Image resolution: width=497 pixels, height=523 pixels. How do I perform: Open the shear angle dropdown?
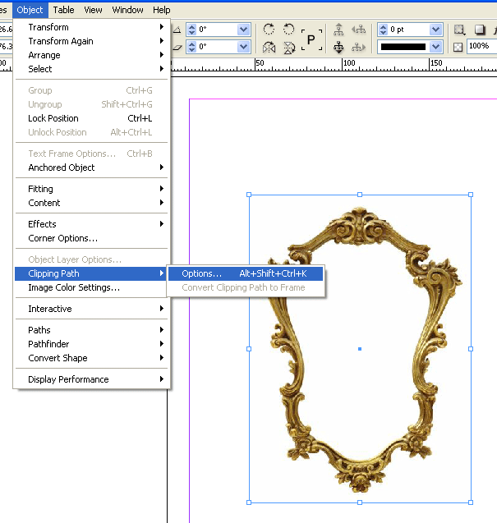244,47
